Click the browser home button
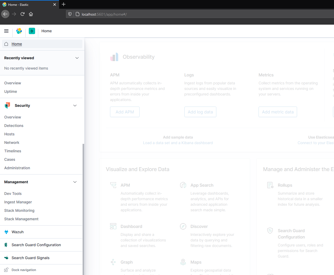The height and width of the screenshot is (275, 334). coord(31,14)
